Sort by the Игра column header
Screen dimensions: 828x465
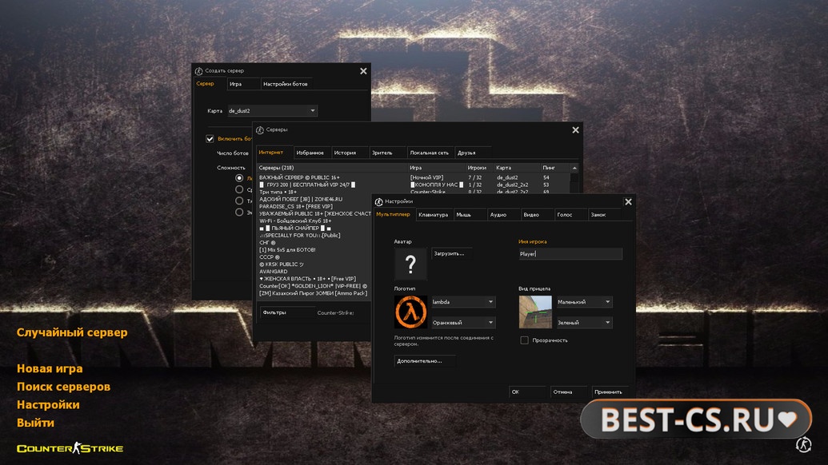[x=436, y=168]
